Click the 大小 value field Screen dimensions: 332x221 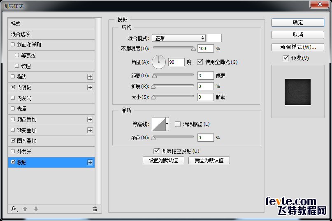pyautogui.click(x=205, y=97)
